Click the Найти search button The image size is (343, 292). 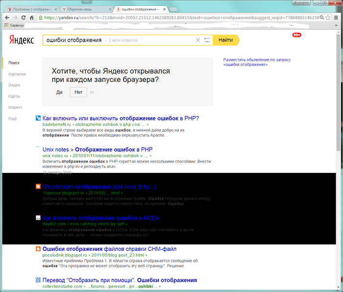tap(226, 40)
